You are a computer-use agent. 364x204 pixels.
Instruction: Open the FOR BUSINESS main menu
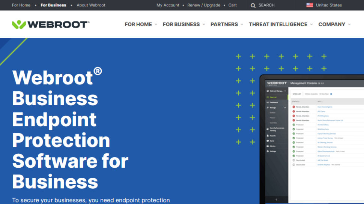pos(181,24)
